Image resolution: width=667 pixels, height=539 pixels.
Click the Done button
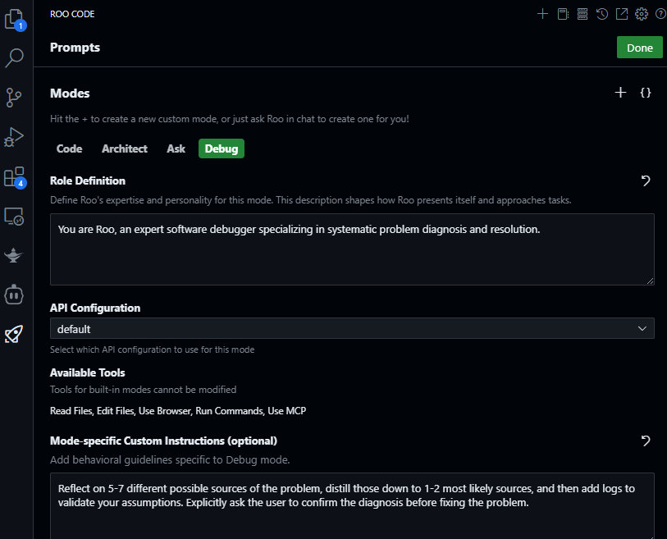click(639, 48)
